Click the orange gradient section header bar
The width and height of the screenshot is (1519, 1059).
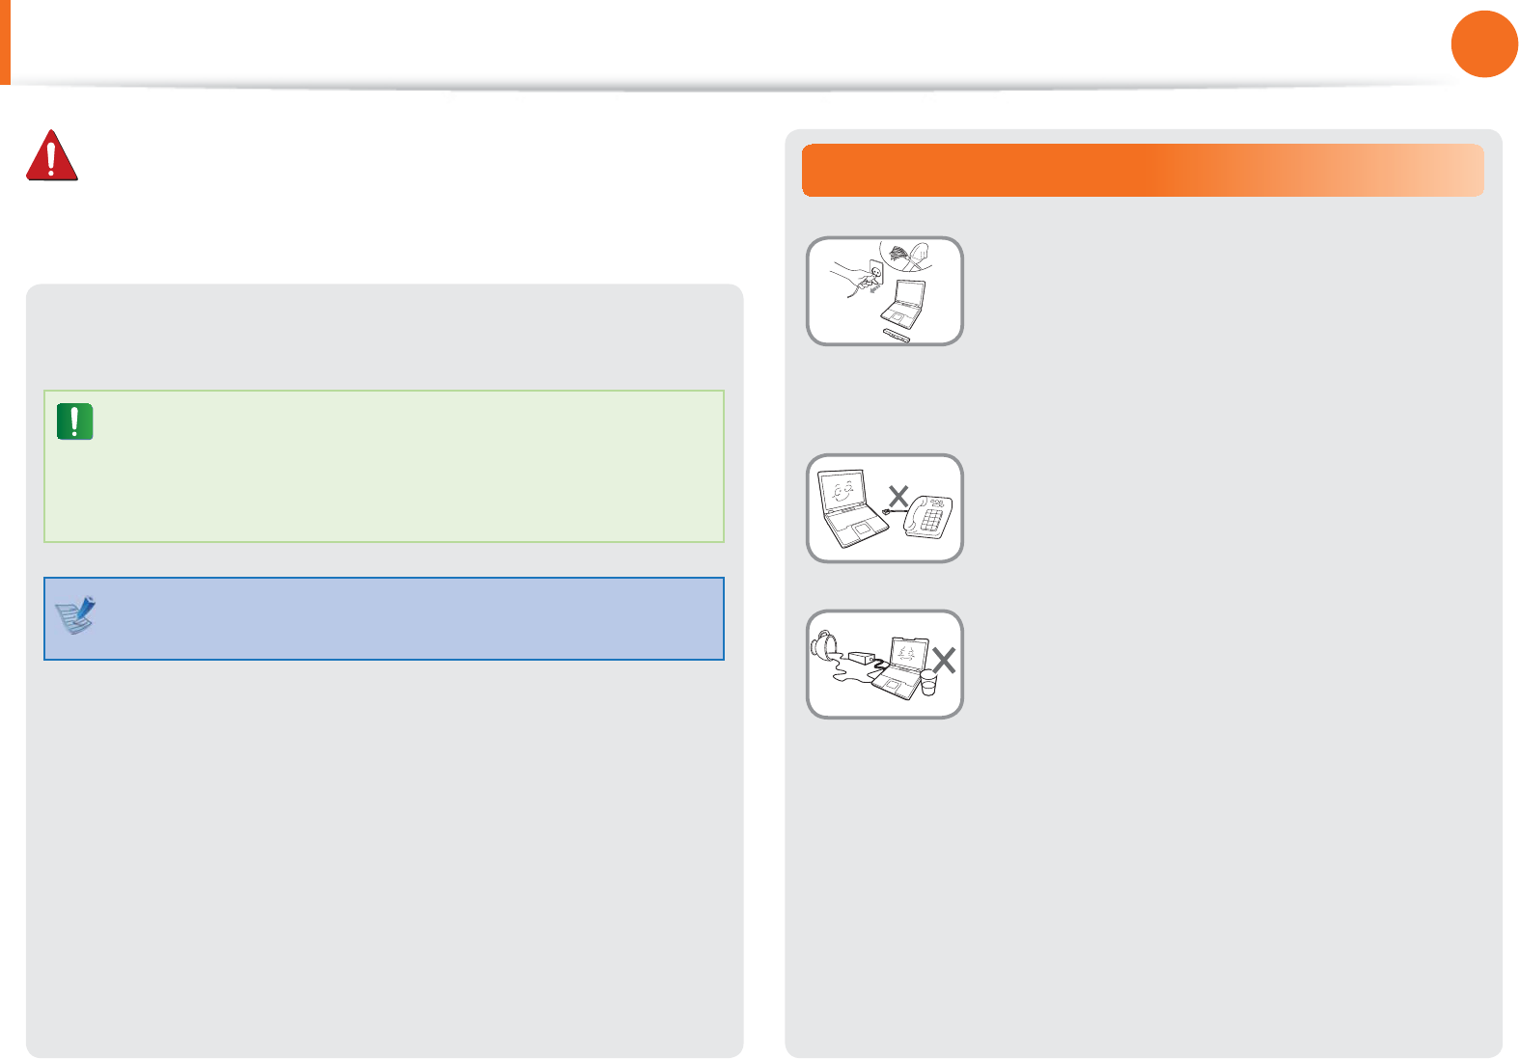tap(1143, 171)
